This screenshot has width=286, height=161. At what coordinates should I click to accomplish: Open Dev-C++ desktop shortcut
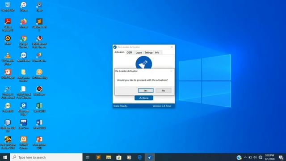point(24,124)
